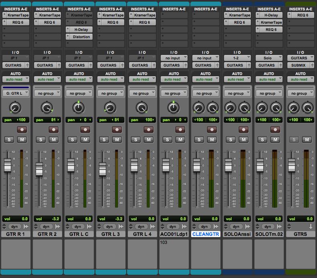Click GTRS track down-arrow icon
Viewport: 317px width, 278px height.
(311, 226)
